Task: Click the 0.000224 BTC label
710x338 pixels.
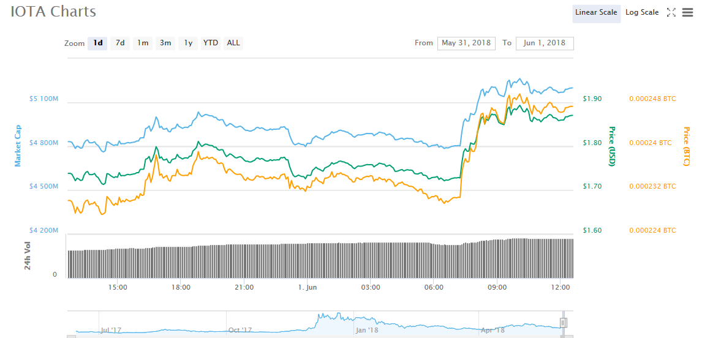Action: point(652,230)
